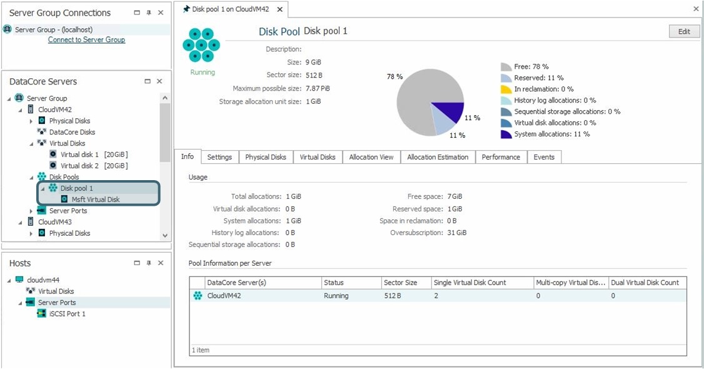Screen dimensions: 704x369
Task: Click the Msft Virtual Disk icon
Action: pos(64,200)
